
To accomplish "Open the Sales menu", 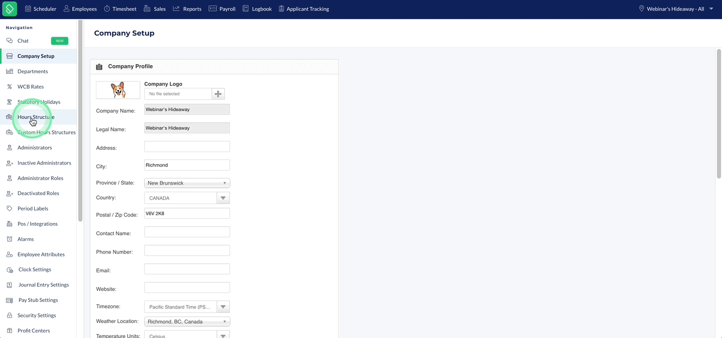I will point(155,9).
